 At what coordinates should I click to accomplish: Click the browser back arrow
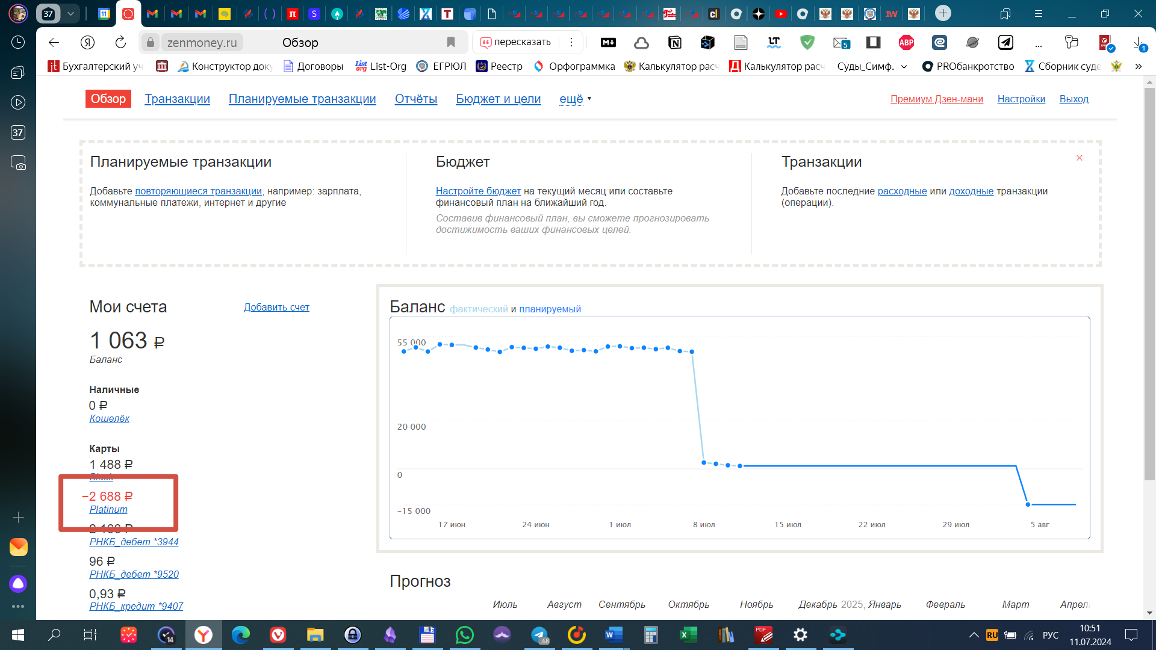(x=54, y=42)
